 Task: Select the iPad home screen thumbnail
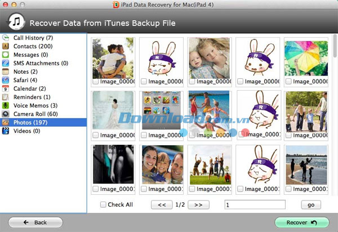[162, 110]
